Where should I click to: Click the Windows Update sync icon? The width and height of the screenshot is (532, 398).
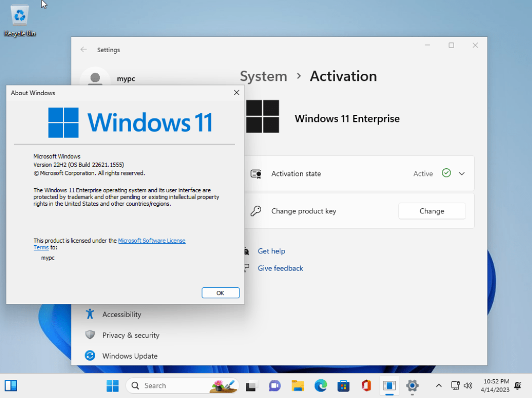point(90,356)
